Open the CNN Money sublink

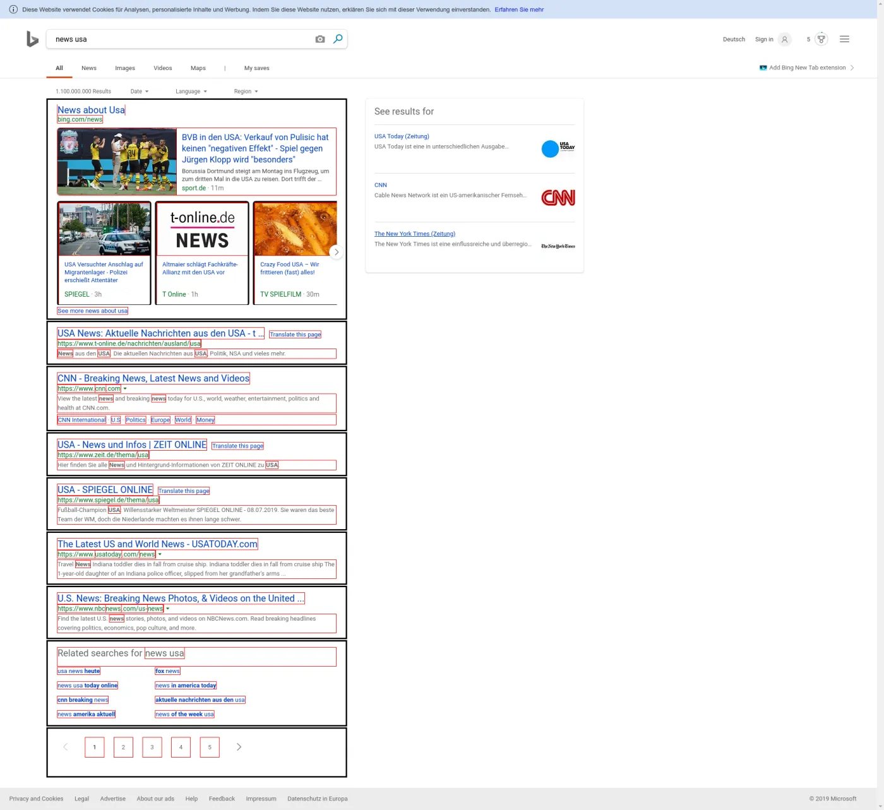(x=205, y=420)
